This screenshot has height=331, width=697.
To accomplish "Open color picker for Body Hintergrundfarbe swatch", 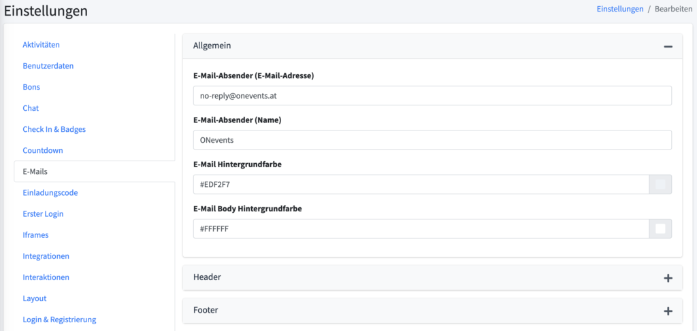I will pyautogui.click(x=660, y=229).
